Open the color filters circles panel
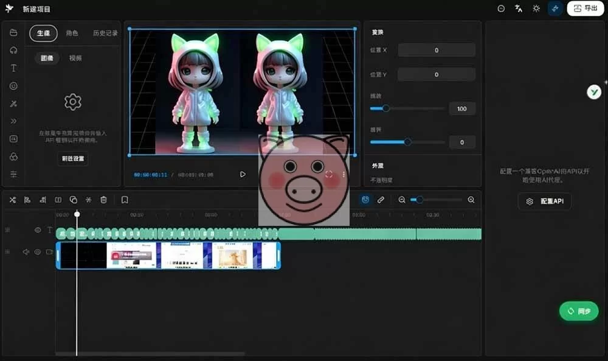Screen dimensions: 608x361 click(13, 157)
